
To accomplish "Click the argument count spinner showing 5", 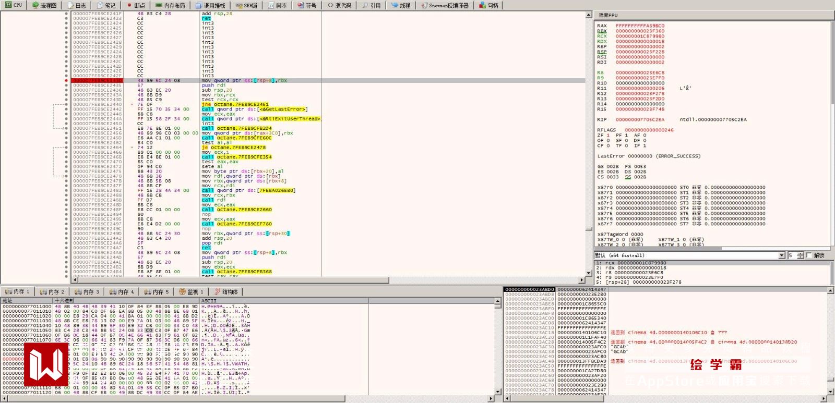I will 796,255.
